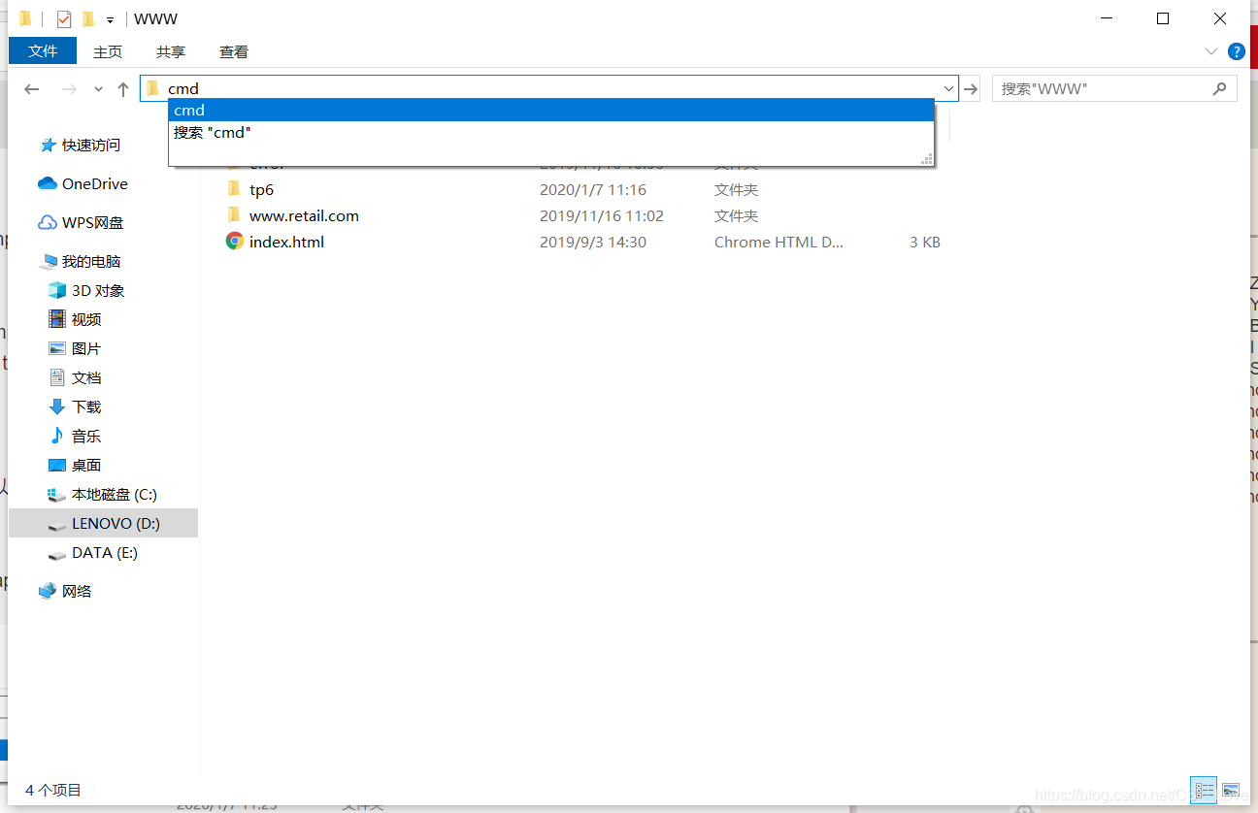Open the 共享 ribbon tab
The width and height of the screenshot is (1258, 813).
(x=171, y=52)
